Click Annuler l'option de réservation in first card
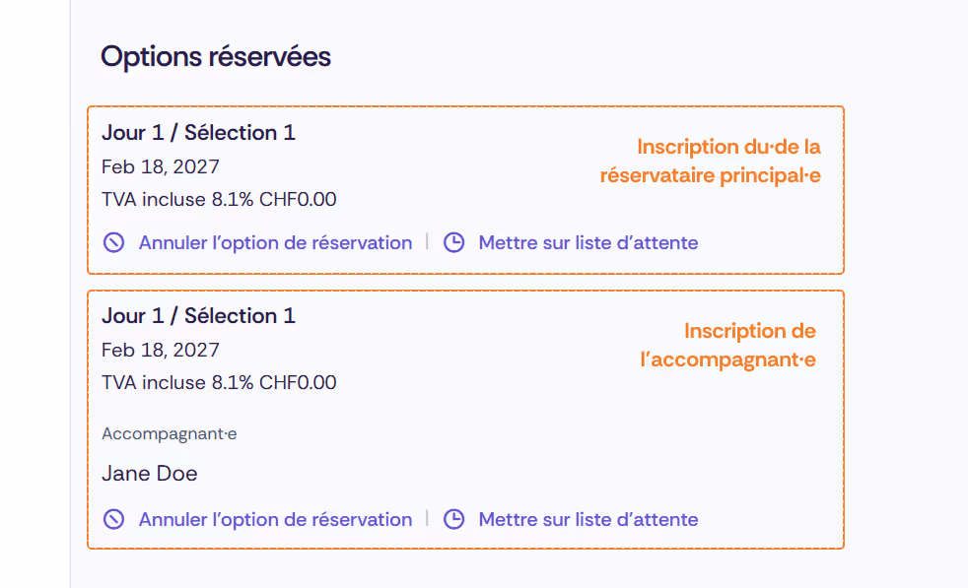 coord(275,242)
